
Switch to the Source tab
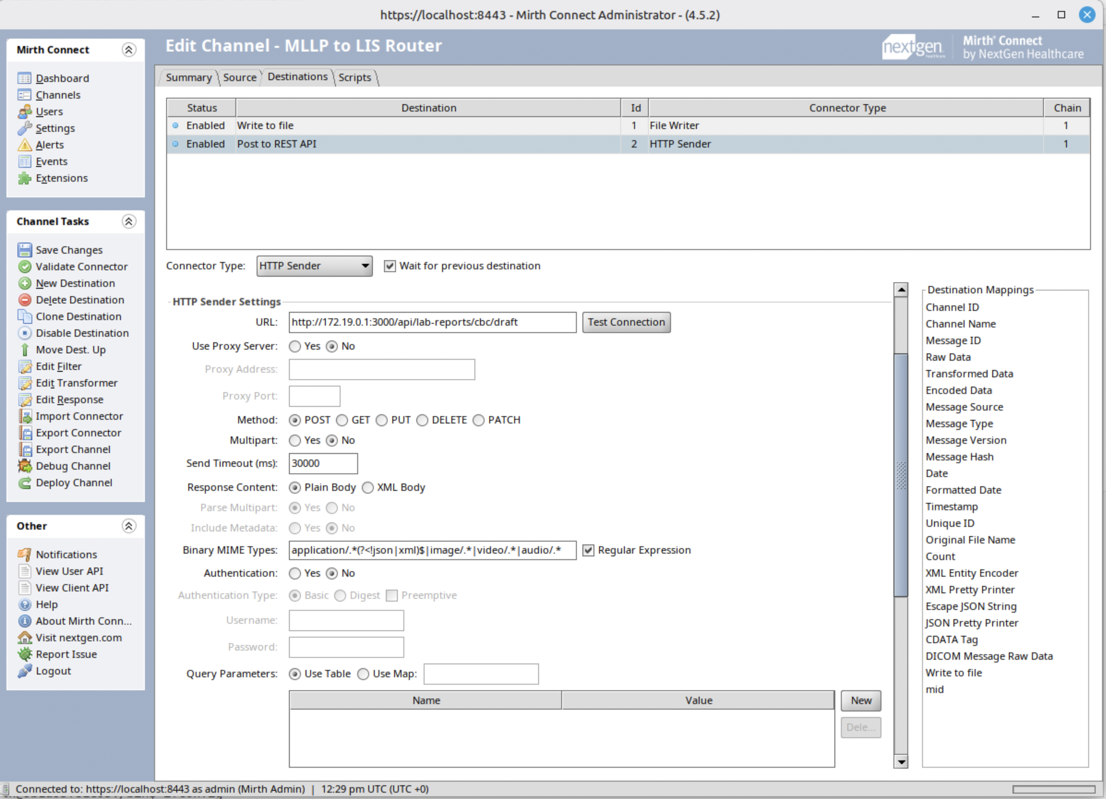pos(239,77)
